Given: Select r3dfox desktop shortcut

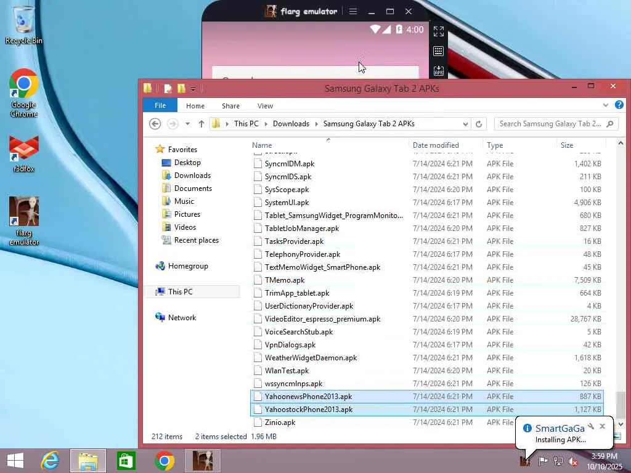Looking at the screenshot, I should tap(24, 154).
